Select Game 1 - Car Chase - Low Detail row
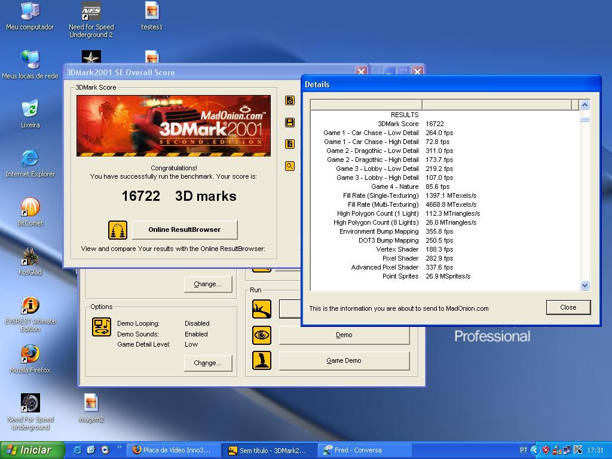The height and width of the screenshot is (459, 612). click(445, 133)
